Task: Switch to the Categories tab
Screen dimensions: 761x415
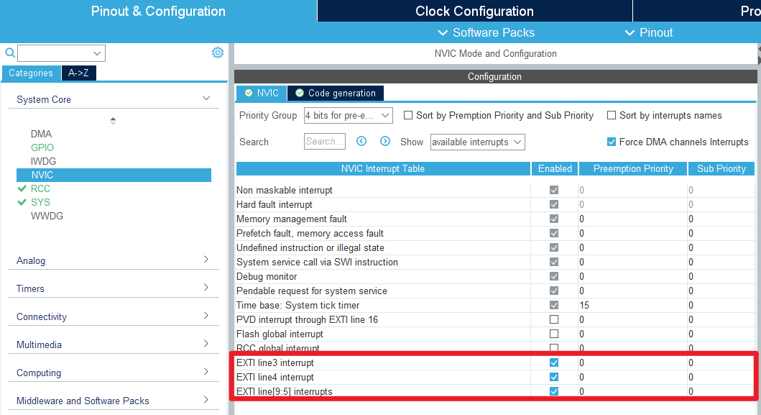Action: (31, 73)
